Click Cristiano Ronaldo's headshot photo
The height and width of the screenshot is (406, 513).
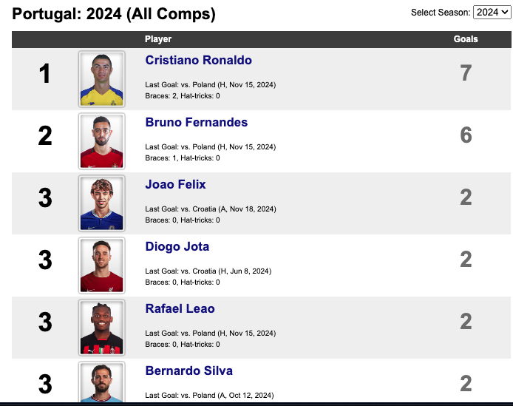(x=102, y=79)
